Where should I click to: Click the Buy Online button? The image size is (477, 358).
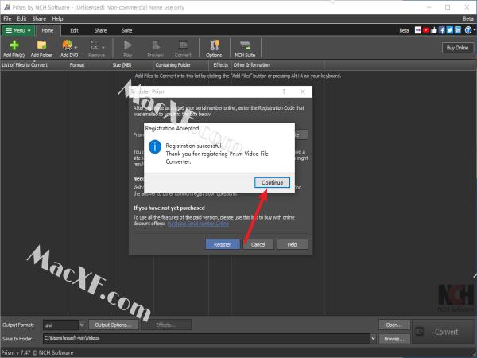click(x=456, y=48)
